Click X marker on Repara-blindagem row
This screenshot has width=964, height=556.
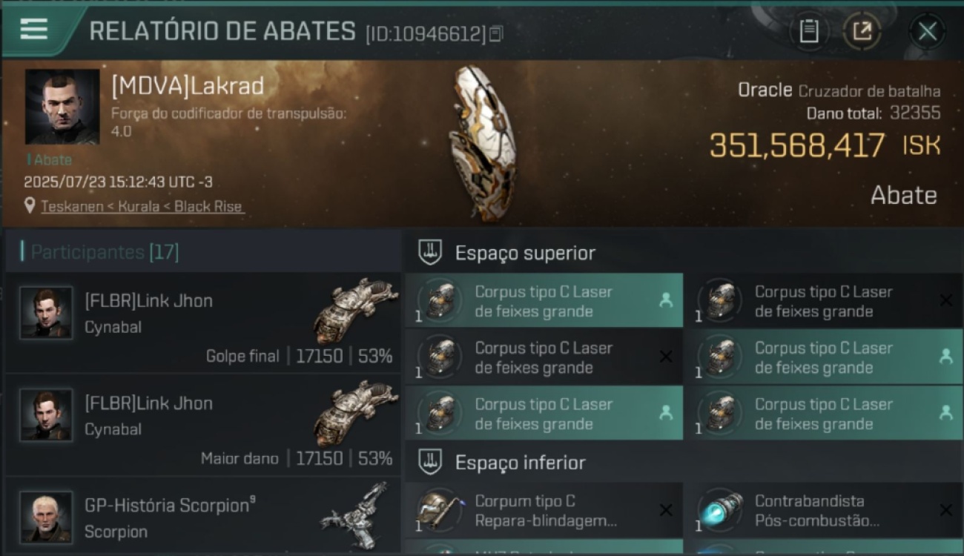pyautogui.click(x=666, y=510)
